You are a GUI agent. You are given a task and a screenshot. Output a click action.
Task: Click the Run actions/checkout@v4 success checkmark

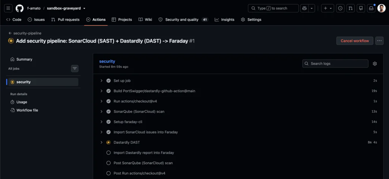(108, 101)
